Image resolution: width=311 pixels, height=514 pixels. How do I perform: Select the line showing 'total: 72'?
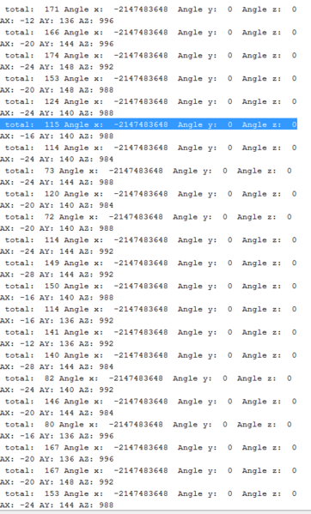[x=149, y=217]
